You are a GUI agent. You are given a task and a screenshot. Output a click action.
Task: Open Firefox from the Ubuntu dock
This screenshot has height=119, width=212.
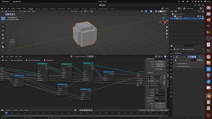[x=208, y=20]
